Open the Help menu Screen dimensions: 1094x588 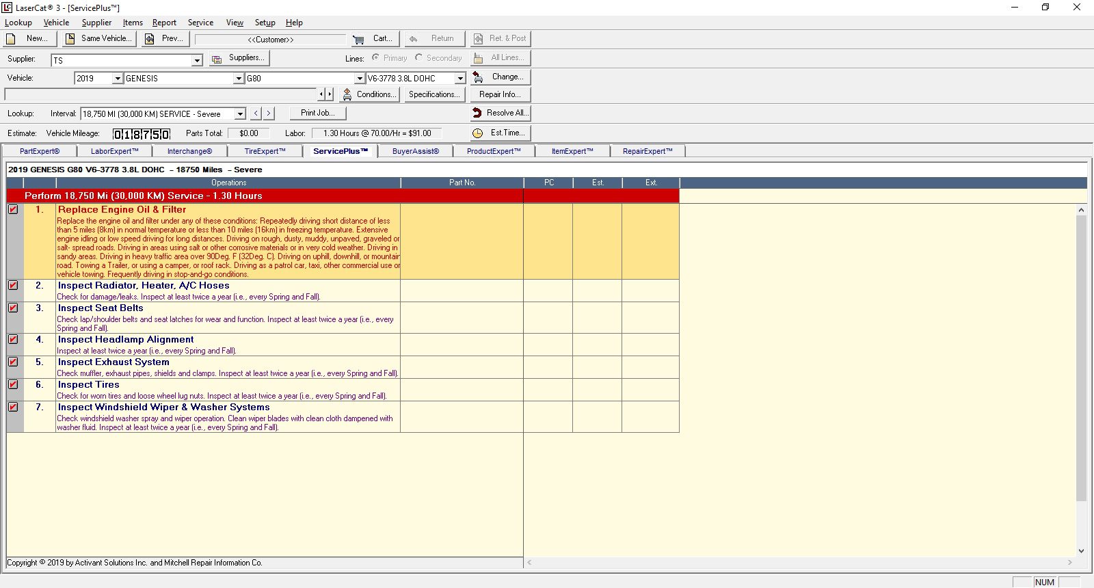pyautogui.click(x=294, y=23)
